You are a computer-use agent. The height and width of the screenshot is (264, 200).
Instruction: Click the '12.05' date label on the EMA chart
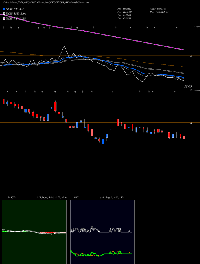click(x=188, y=86)
